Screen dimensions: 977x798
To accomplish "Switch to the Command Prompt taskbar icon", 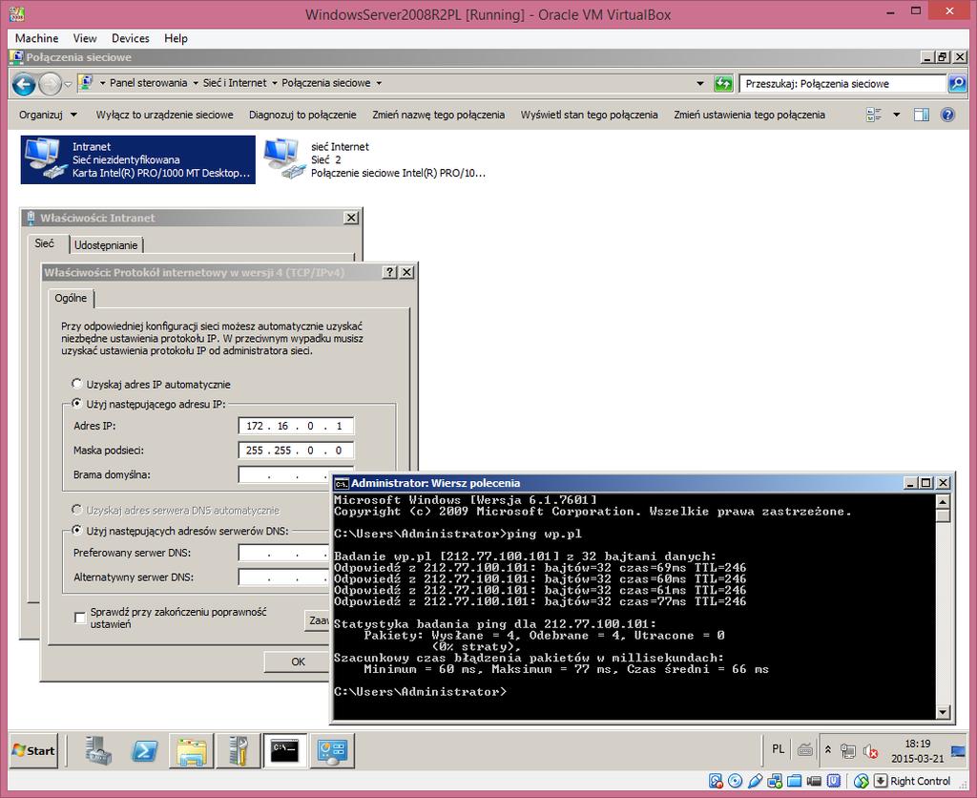I will (x=284, y=750).
